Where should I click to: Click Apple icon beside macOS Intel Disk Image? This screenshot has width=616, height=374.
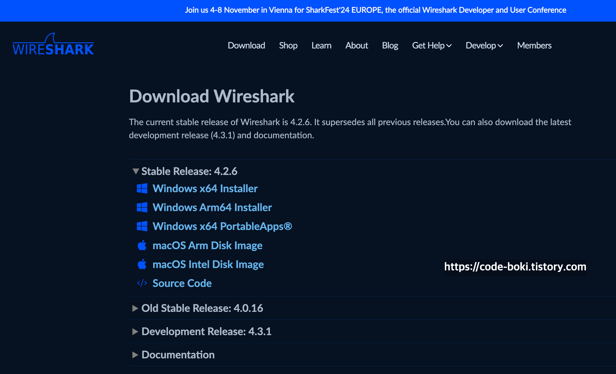pos(142,264)
